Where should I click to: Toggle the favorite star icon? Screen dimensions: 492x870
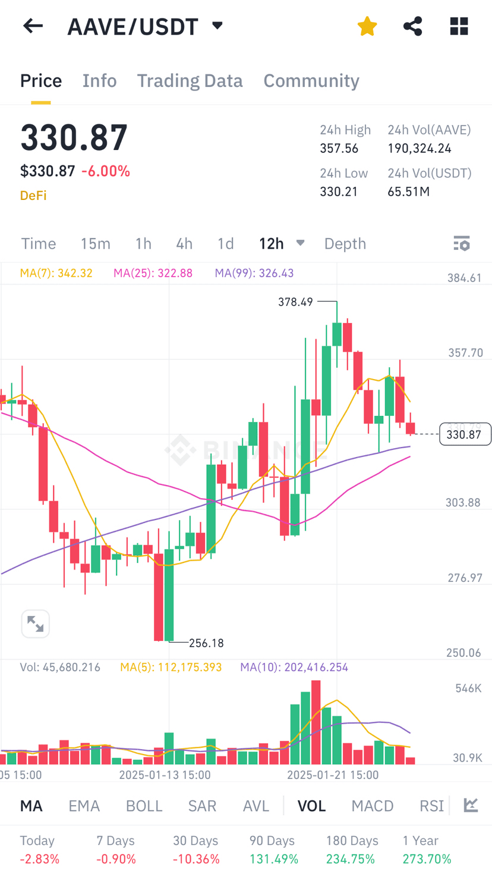point(367,26)
